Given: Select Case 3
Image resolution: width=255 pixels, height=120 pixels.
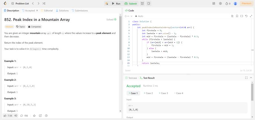Looking at the screenshot, I should [164, 93].
